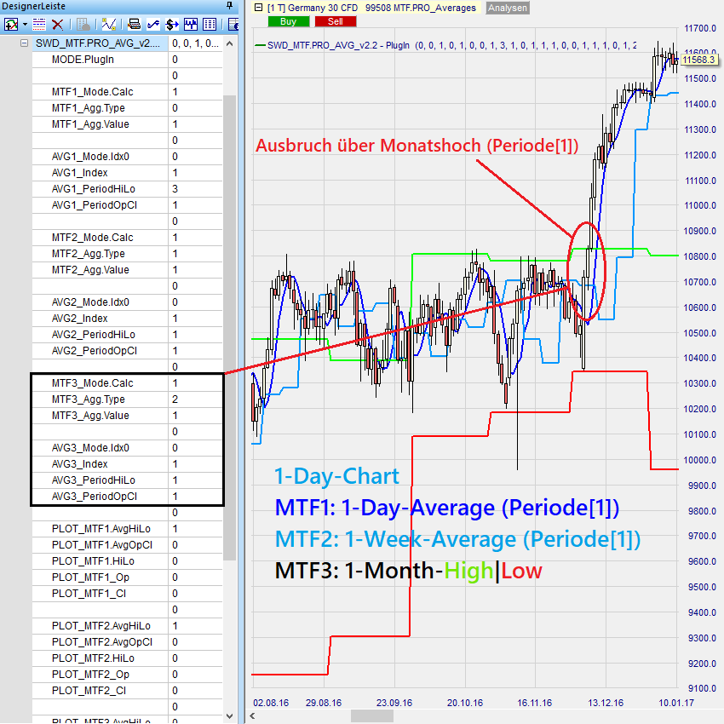Edit the MTF2_Agg.Type value field
The width and height of the screenshot is (724, 724).
195,254
